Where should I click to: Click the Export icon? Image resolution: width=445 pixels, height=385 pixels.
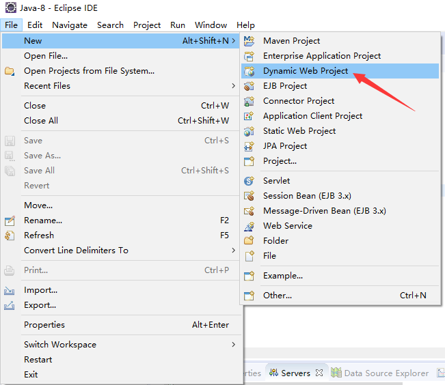(10, 305)
